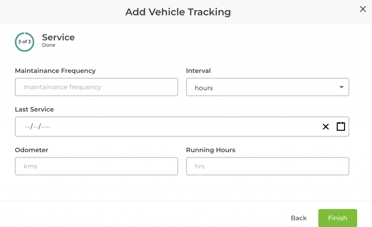Select the Service step heading
This screenshot has height=227, width=372.
pyautogui.click(x=58, y=37)
